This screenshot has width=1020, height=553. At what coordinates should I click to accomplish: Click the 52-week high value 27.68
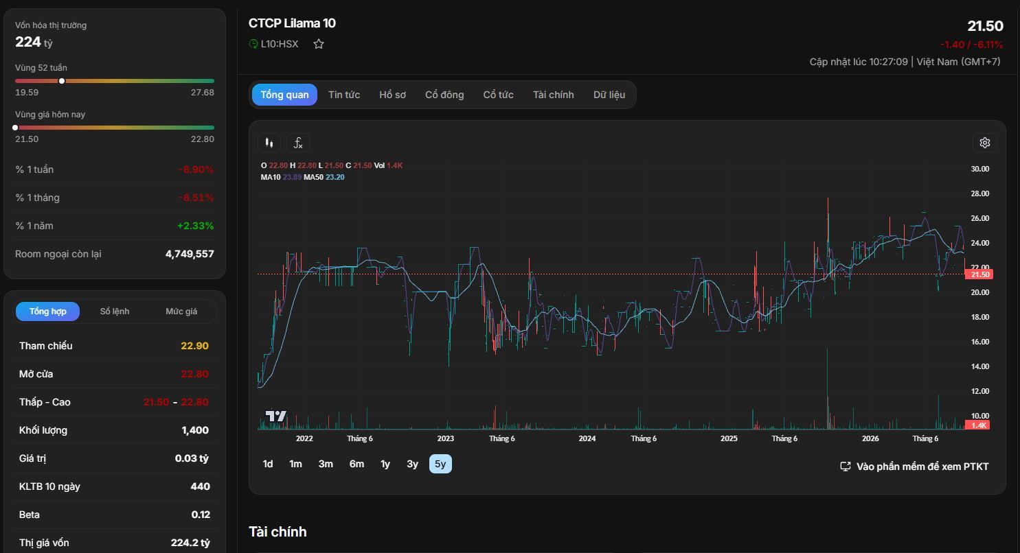[203, 92]
